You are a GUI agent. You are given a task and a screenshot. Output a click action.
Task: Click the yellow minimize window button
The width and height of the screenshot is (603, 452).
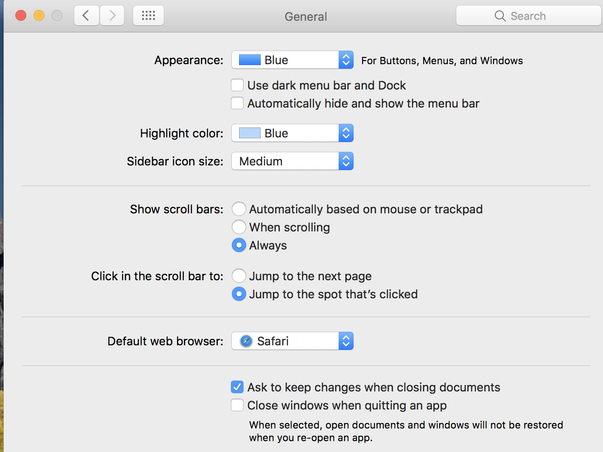(39, 16)
